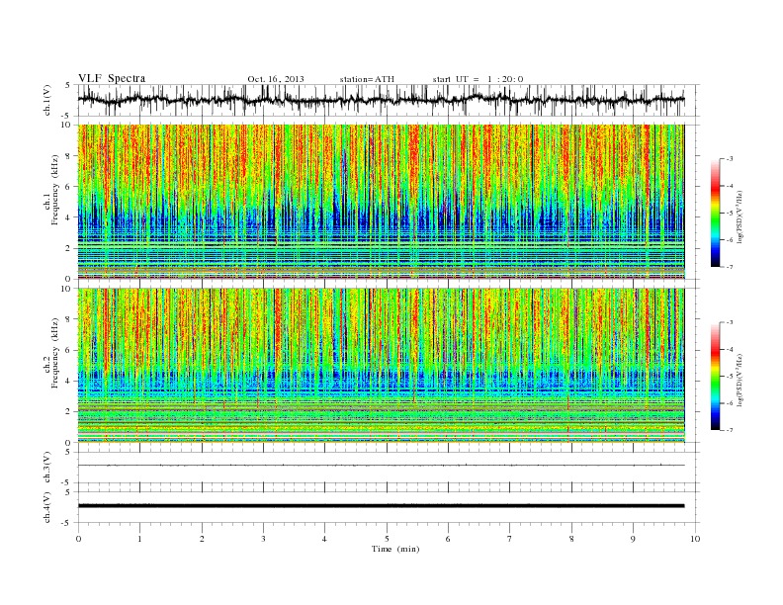Click the "3" tick on the Time axis
The height and width of the screenshot is (605, 783).
click(x=263, y=539)
